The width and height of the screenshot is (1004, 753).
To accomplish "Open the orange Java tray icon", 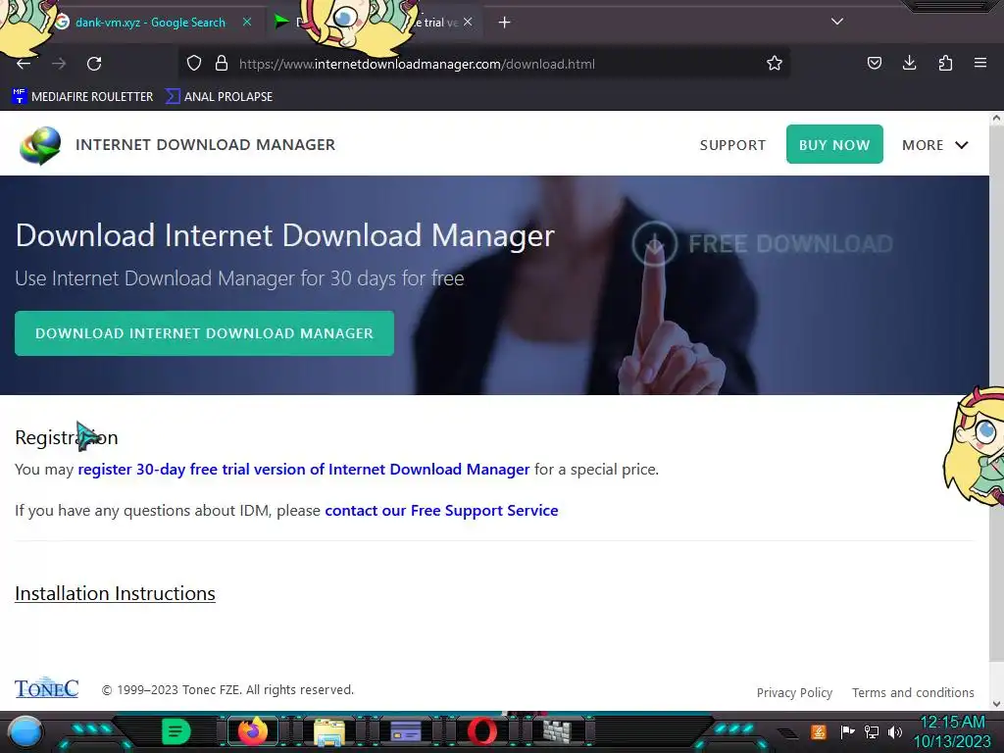I will click(819, 731).
